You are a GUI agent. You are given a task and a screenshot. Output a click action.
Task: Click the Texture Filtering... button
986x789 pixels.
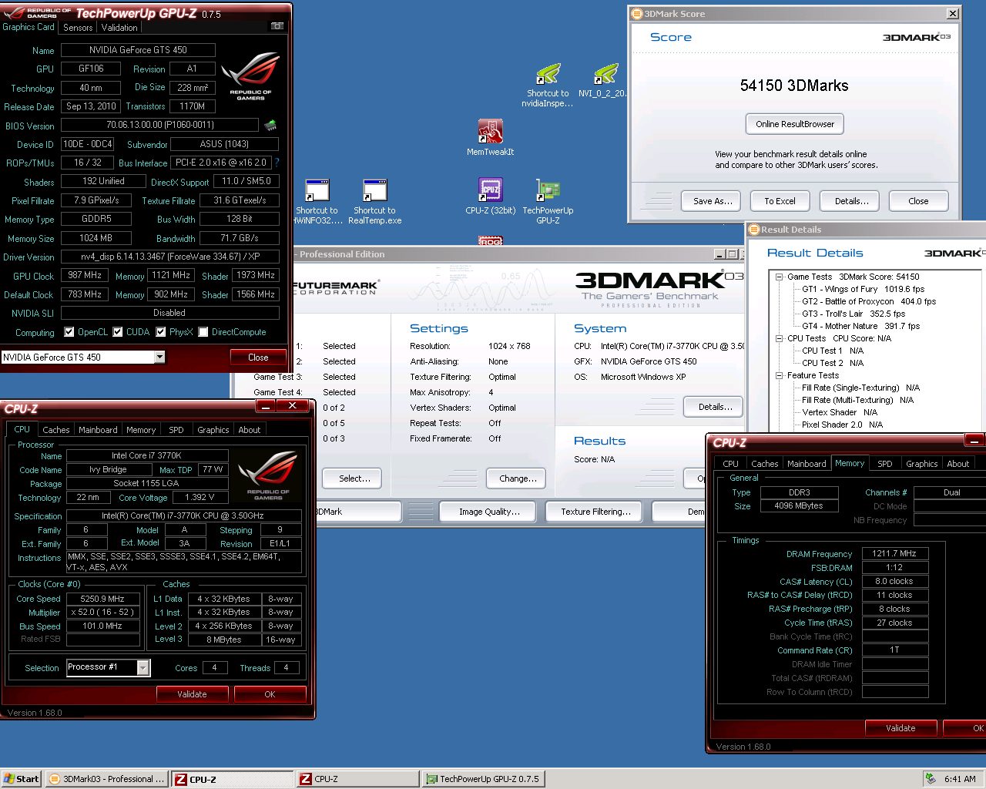(595, 512)
